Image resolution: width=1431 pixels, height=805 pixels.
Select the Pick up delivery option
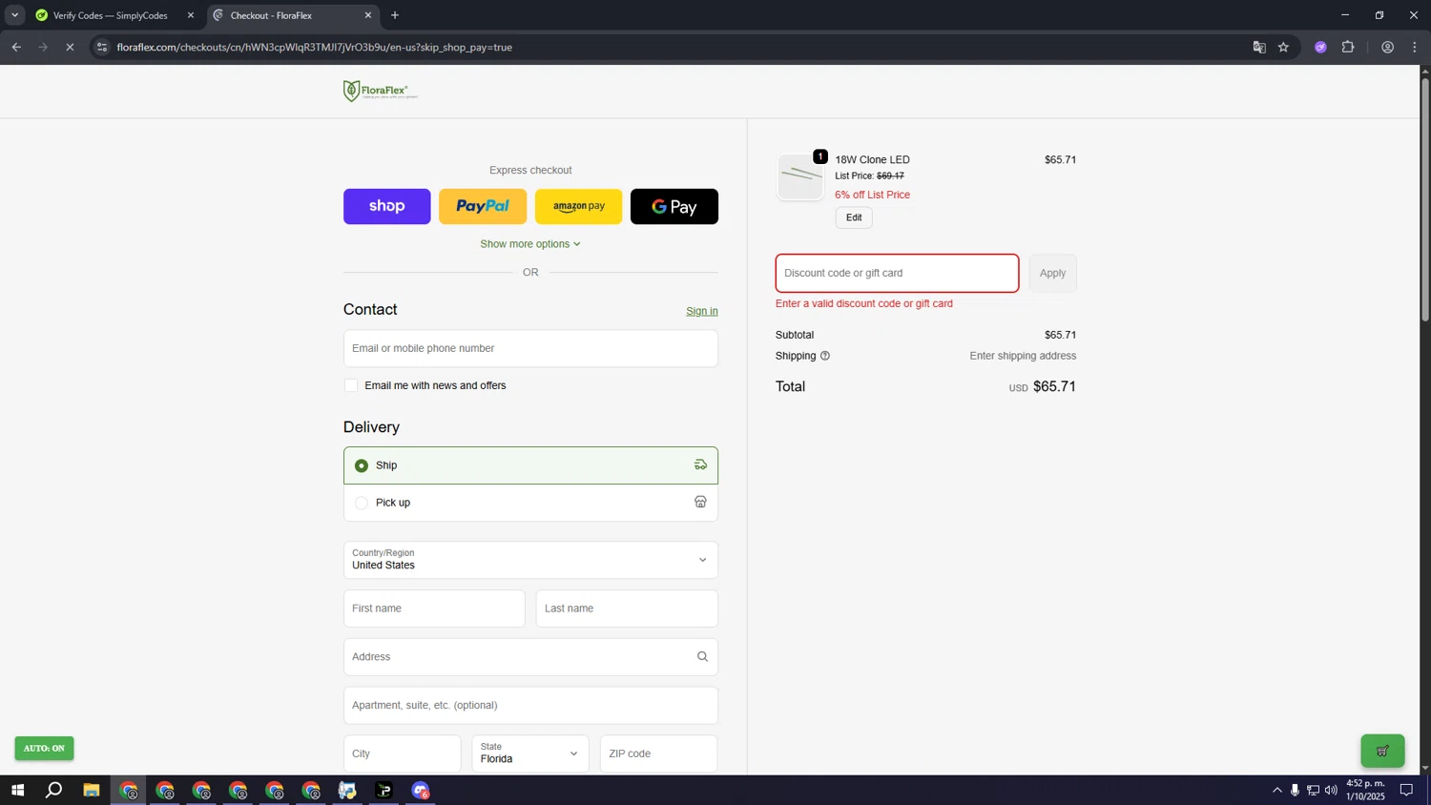click(530, 503)
